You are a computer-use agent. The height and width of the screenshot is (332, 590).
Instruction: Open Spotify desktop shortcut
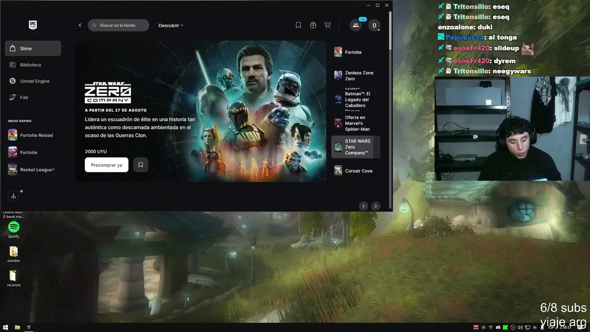(14, 230)
